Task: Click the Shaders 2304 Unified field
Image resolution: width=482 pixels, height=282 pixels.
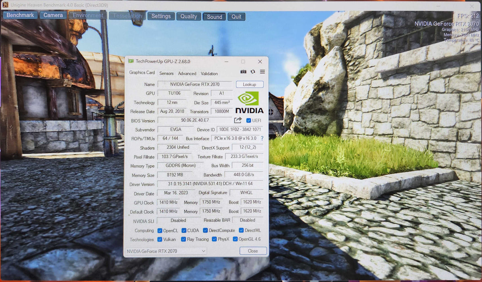Action: point(178,147)
